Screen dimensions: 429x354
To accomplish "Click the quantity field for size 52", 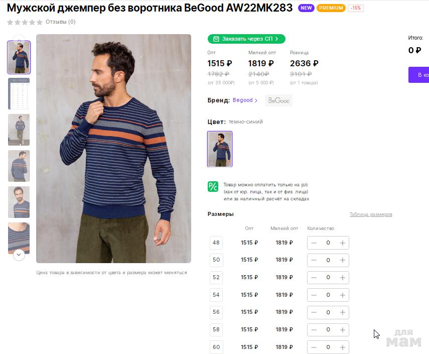I will click(x=328, y=277).
